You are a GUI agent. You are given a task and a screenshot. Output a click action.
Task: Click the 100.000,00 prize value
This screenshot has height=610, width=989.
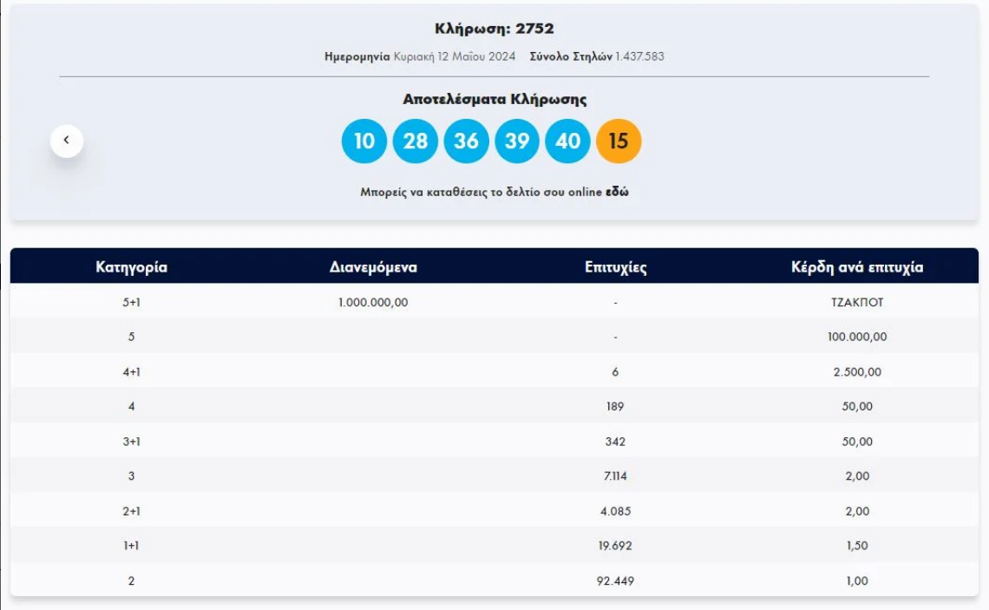(857, 337)
